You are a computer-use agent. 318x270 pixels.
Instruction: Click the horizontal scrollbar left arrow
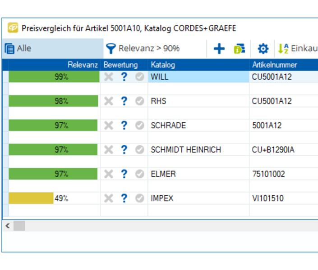point(8,225)
